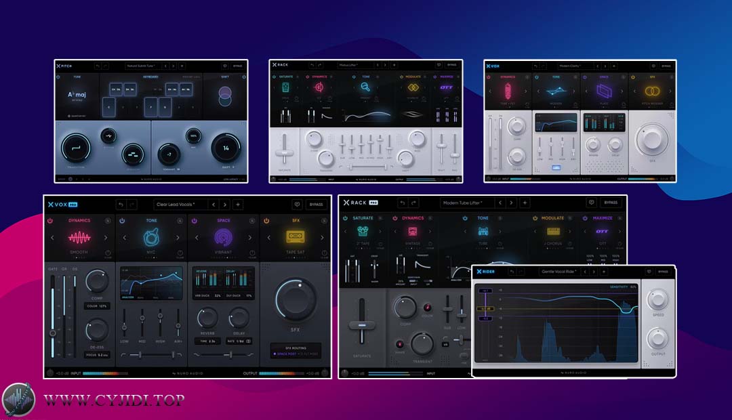
Task: Open the comment icon in Xrider header
Action: tap(649, 272)
